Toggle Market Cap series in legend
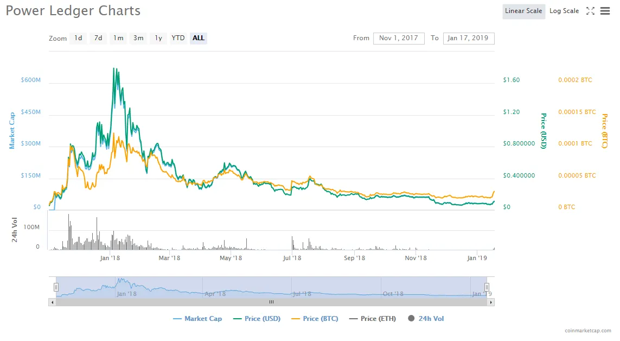The image size is (620, 341). coord(197,318)
